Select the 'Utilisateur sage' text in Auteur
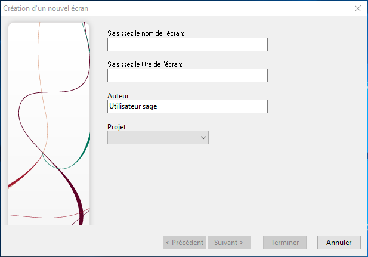 click(x=133, y=106)
